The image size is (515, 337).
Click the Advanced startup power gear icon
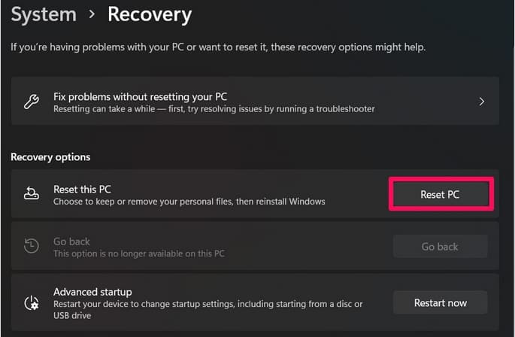pyautogui.click(x=32, y=303)
